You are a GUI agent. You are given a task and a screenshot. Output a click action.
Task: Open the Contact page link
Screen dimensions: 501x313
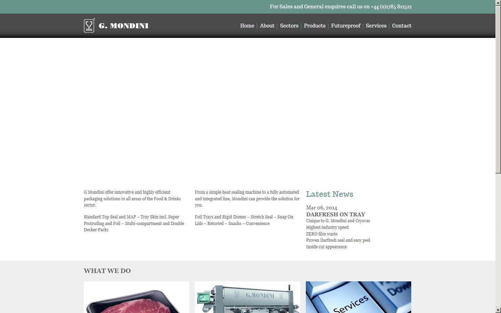[401, 26]
